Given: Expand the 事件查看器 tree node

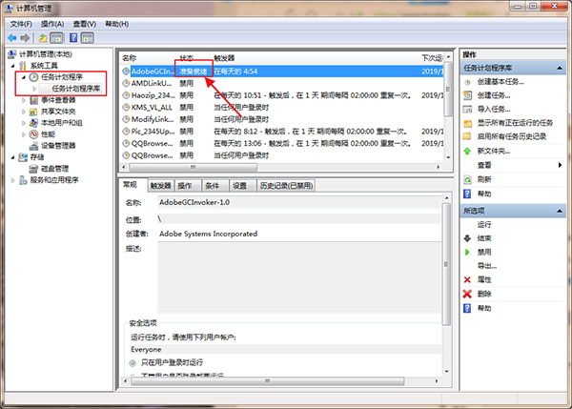Looking at the screenshot, I should pos(23,100).
